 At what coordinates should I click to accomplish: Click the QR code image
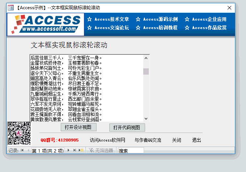pos(19,133)
